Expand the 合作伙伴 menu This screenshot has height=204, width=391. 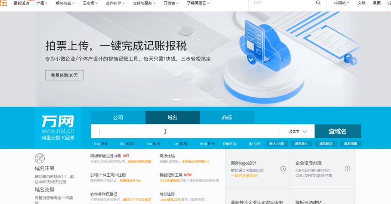click(115, 3)
